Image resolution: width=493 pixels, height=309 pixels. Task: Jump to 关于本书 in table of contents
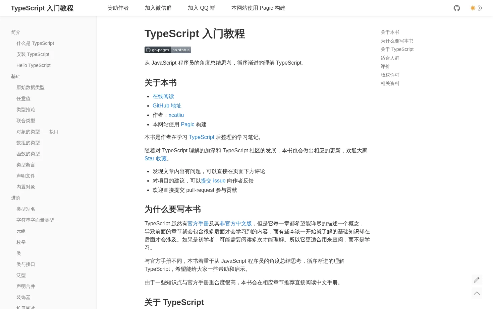click(390, 32)
